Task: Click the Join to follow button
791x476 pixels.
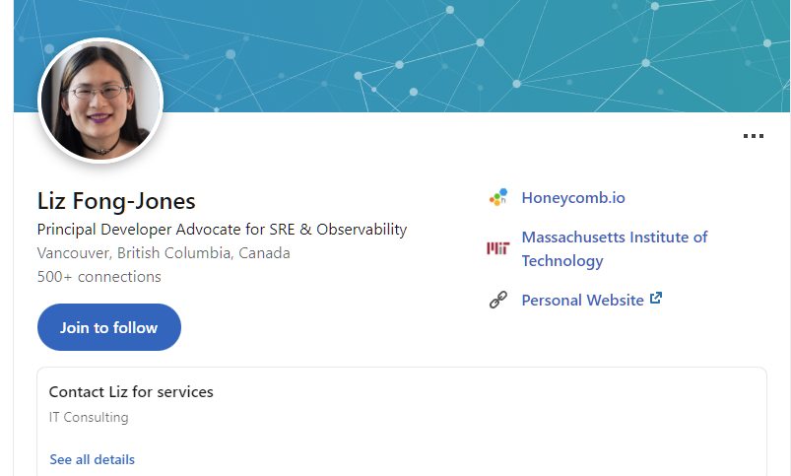Action: 109,327
